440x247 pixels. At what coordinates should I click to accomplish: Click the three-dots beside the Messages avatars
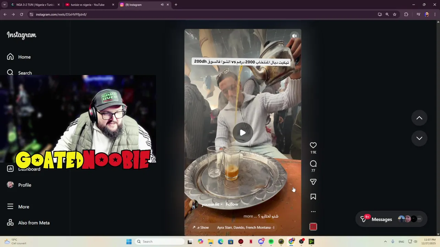point(419,219)
